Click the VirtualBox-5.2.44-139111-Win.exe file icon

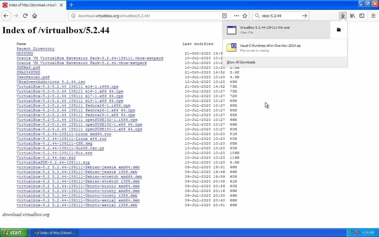(232, 30)
